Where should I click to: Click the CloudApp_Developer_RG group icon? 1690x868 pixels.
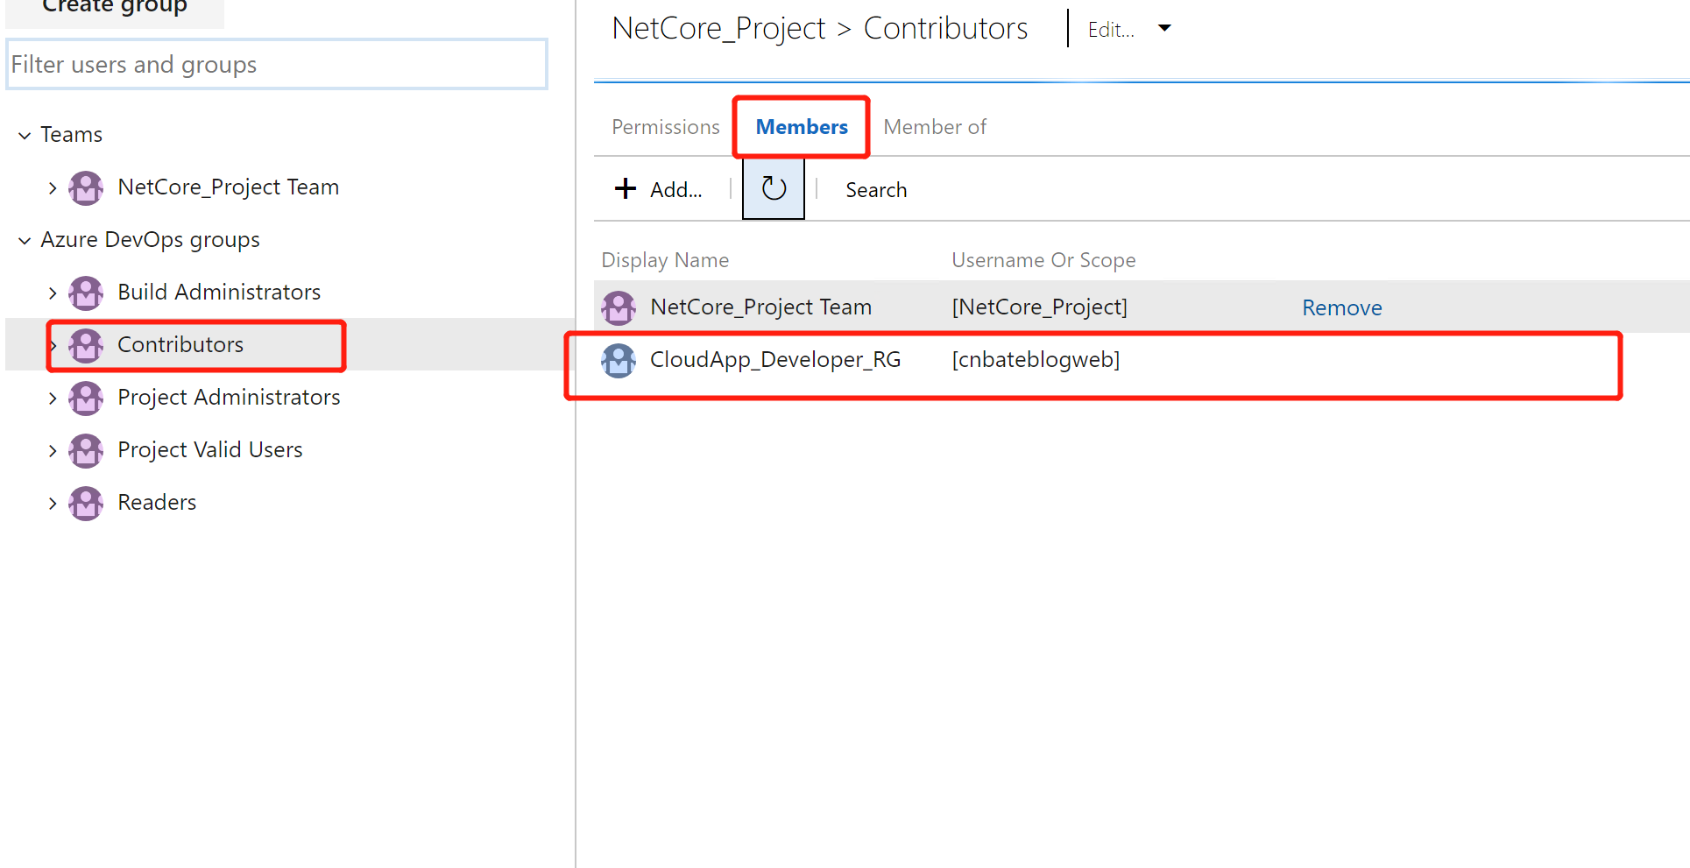click(619, 360)
